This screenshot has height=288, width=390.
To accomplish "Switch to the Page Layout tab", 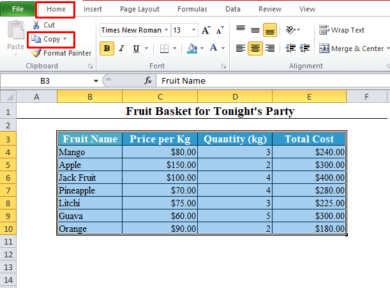I will 140,9.
